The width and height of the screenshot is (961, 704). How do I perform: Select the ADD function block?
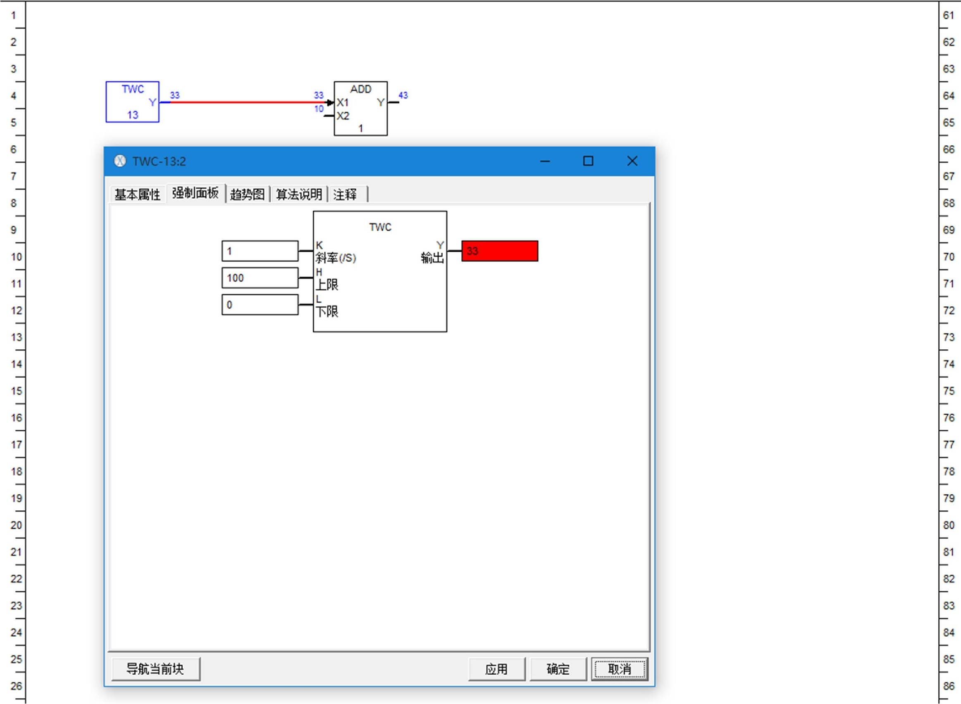(x=361, y=109)
